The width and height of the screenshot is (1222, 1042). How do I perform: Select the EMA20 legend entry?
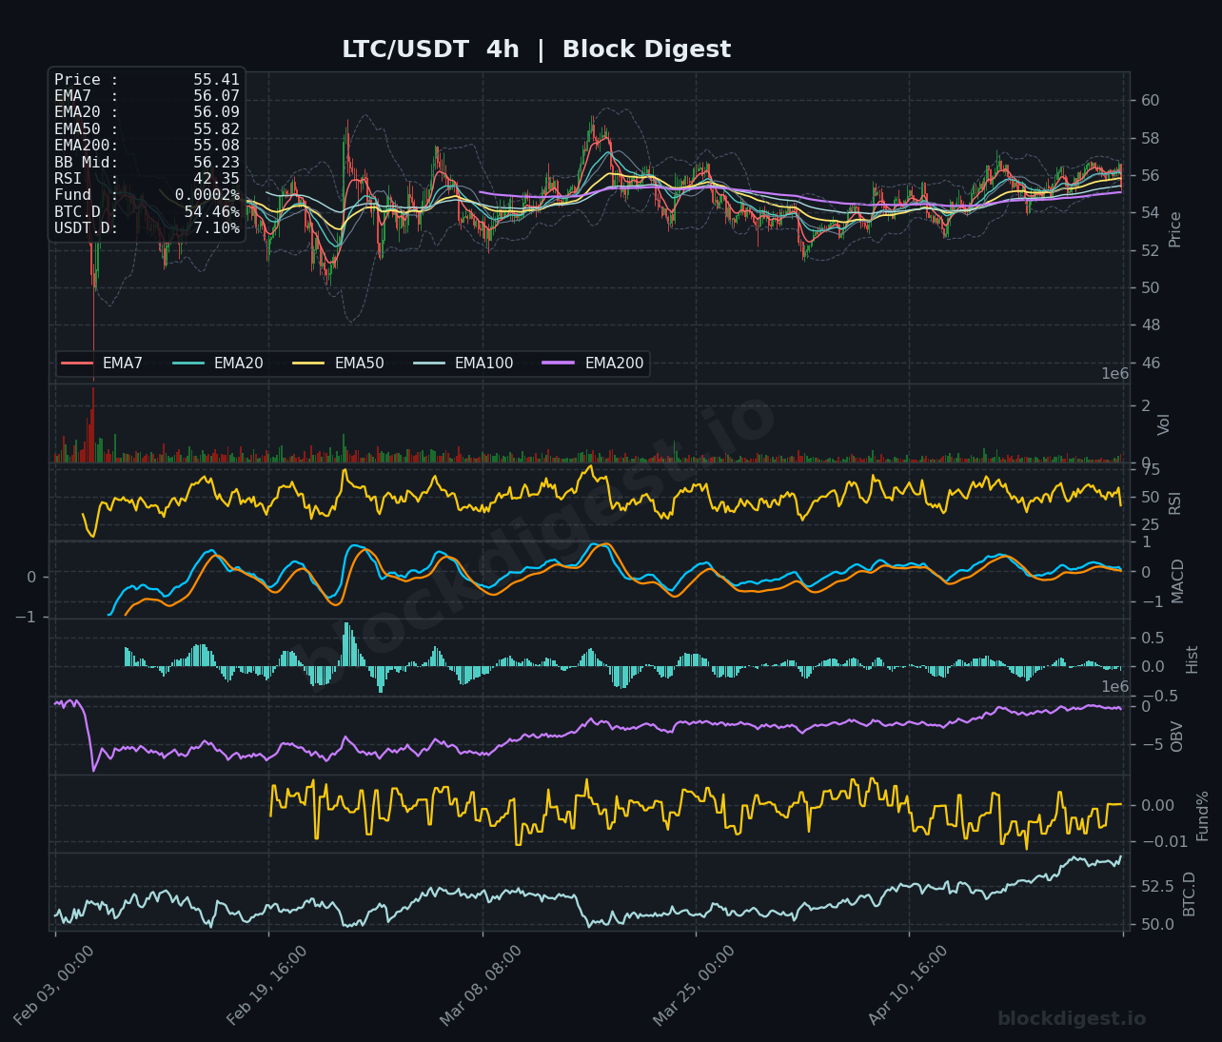click(x=218, y=364)
